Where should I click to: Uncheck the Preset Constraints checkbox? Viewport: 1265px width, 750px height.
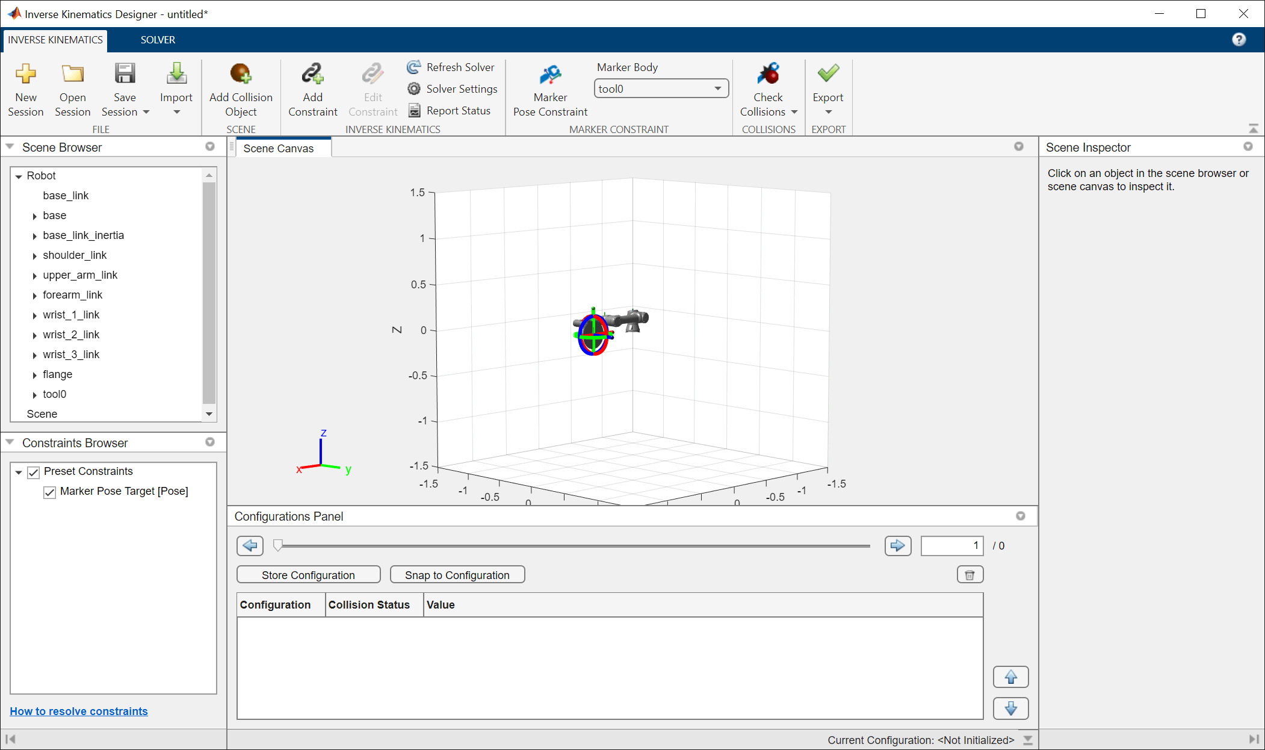pyautogui.click(x=34, y=472)
